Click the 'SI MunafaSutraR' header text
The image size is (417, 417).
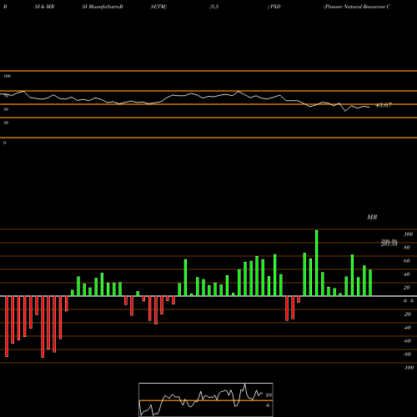(x=103, y=7)
